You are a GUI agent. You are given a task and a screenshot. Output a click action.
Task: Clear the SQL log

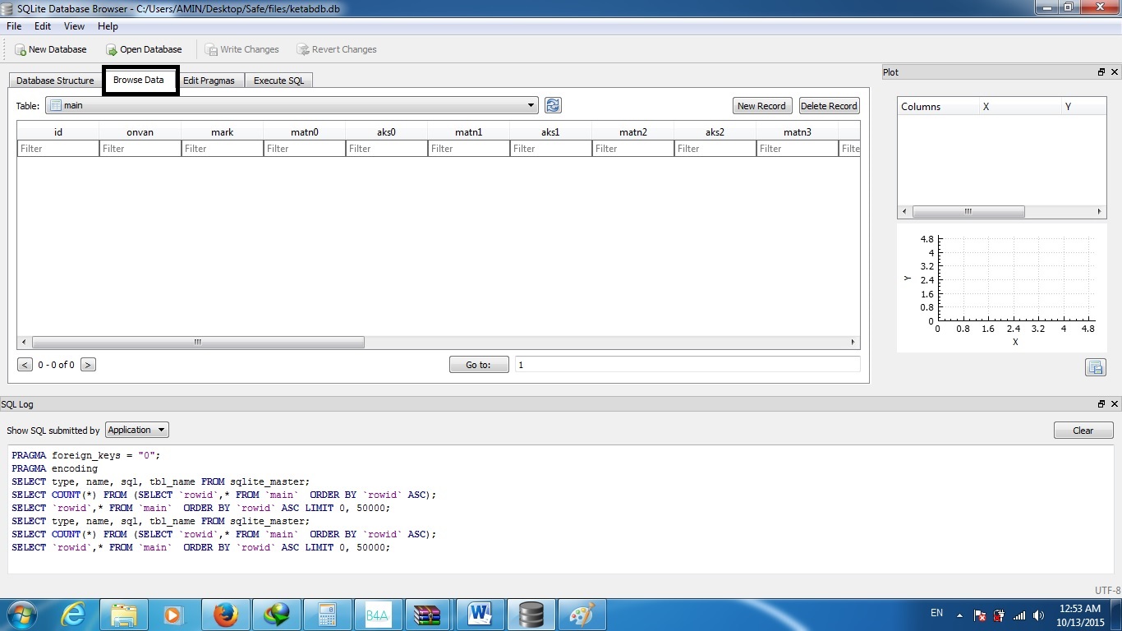click(1083, 431)
